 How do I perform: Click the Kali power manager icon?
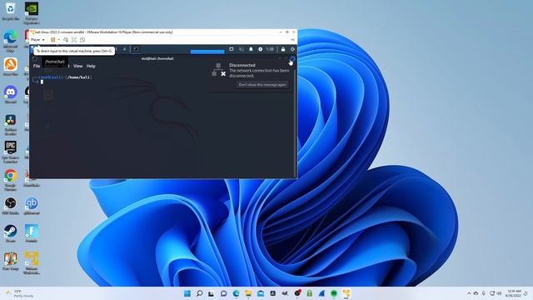coord(260,49)
